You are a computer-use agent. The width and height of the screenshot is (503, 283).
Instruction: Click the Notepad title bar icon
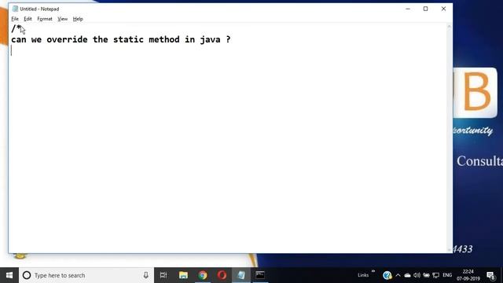15,9
